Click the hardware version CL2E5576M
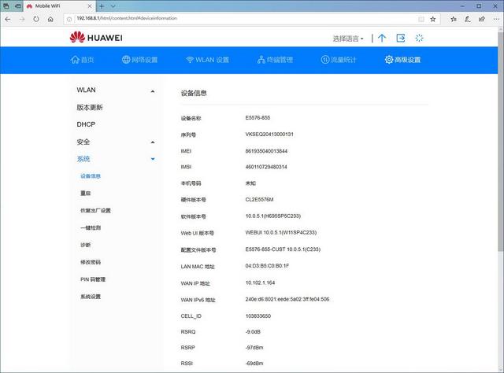 (259, 200)
